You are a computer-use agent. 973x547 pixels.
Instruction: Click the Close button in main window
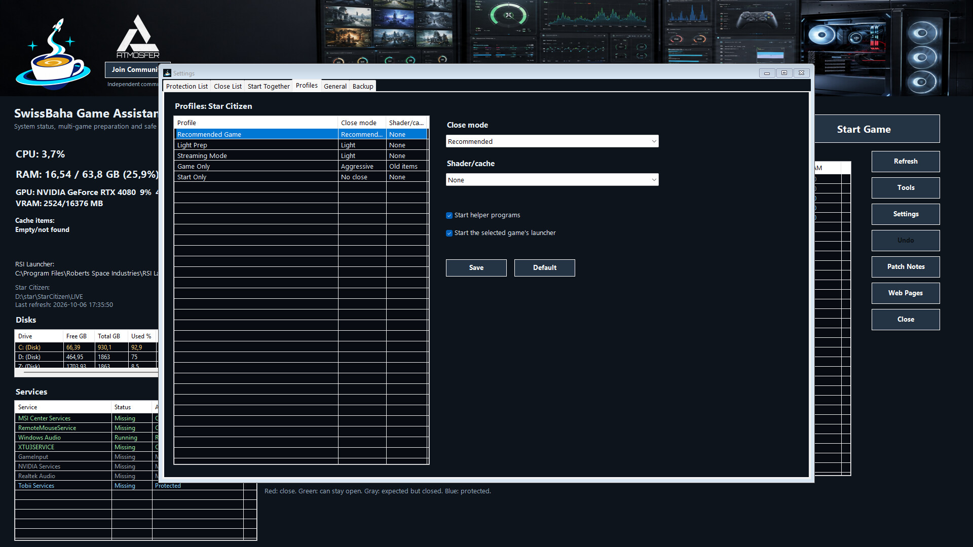click(x=906, y=319)
